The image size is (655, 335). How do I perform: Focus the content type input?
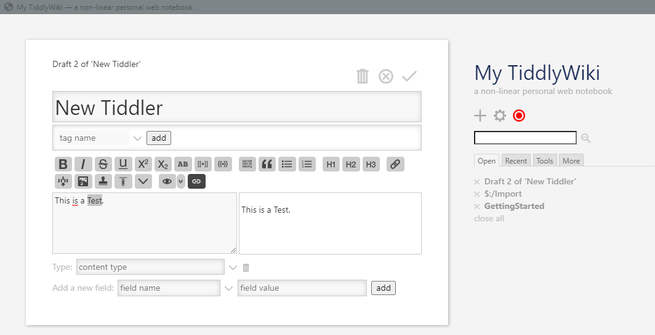150,267
